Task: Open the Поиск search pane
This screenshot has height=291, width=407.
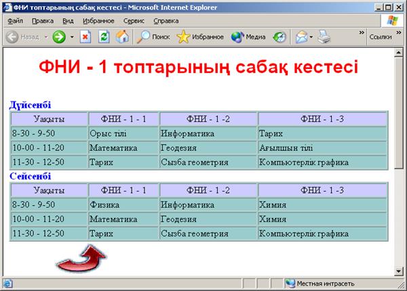Action: (x=153, y=37)
